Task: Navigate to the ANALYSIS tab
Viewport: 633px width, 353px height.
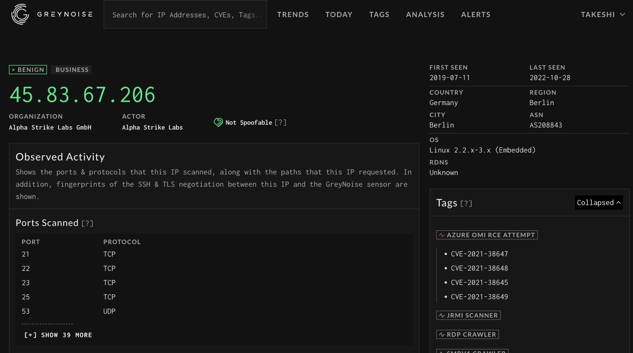Action: (x=425, y=14)
